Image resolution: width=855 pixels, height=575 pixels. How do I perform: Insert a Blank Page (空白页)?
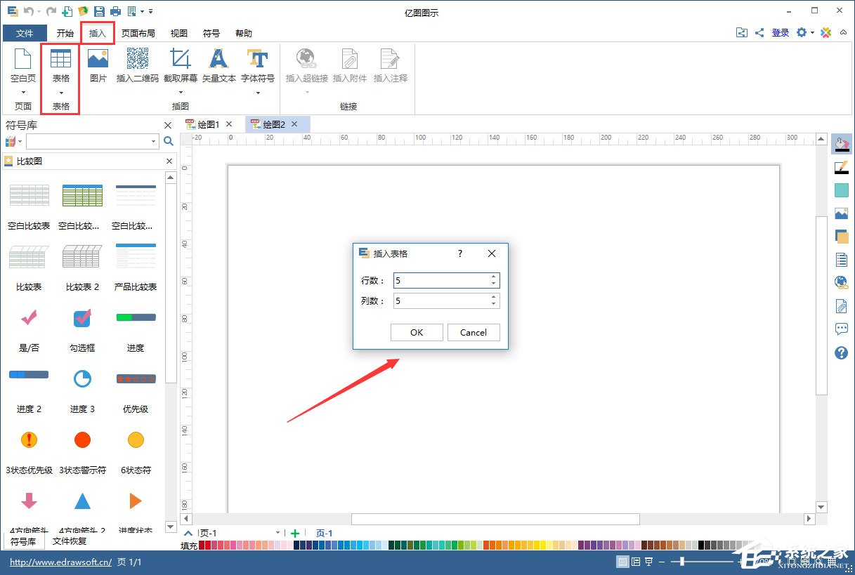[x=23, y=67]
